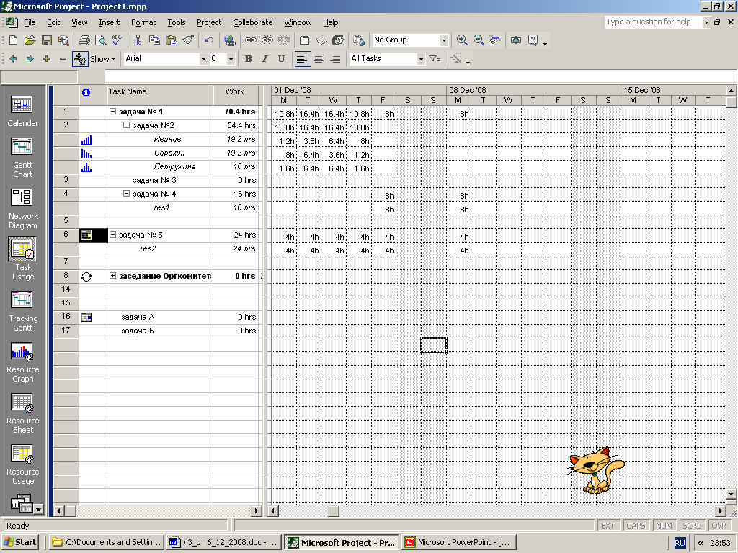Copy Picture with camera icon

click(516, 40)
